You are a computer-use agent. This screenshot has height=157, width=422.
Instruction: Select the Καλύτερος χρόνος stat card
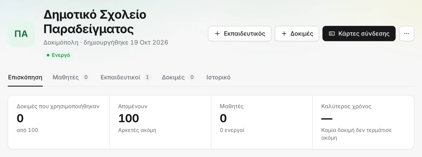click(x=363, y=122)
